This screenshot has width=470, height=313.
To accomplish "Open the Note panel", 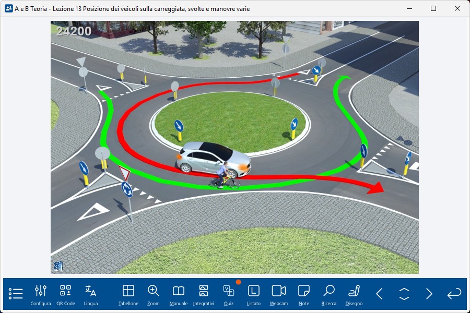I will 304,294.
